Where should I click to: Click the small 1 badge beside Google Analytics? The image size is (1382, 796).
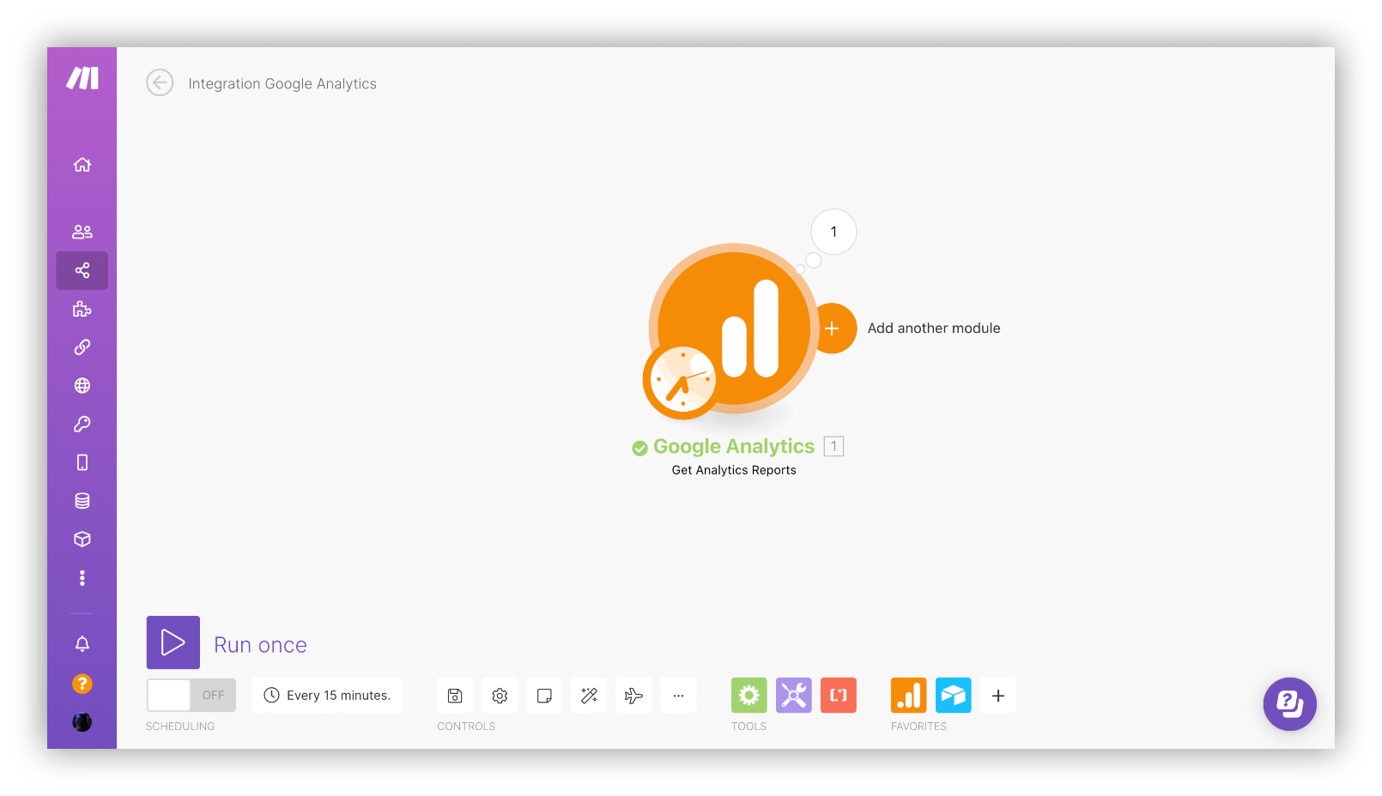833,447
